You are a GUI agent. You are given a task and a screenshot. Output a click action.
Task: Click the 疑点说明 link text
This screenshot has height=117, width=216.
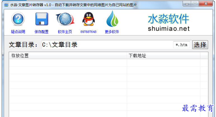18,32
